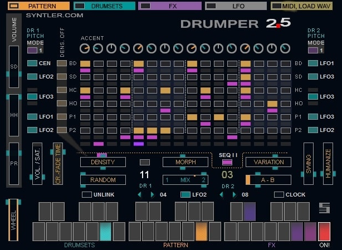Click the VOL. / SAT. slider
This screenshot has height=250, width=342.
(x=37, y=164)
